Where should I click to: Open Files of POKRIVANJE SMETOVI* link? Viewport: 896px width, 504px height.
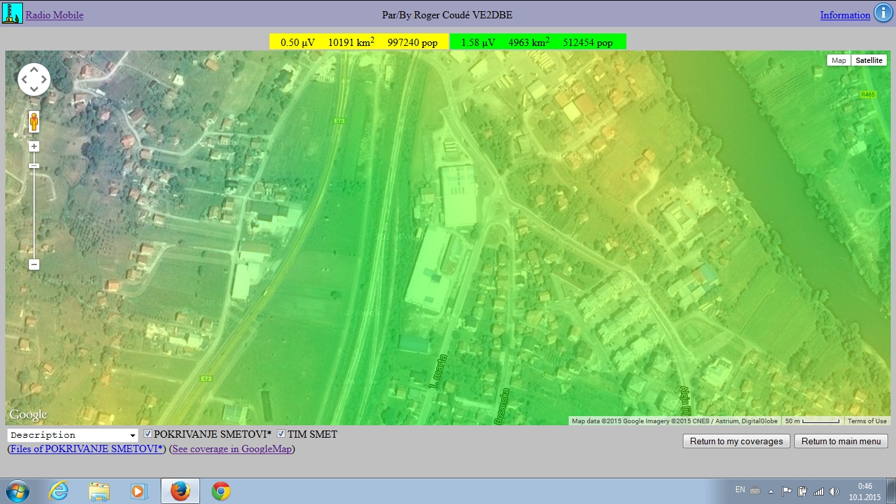point(87,449)
